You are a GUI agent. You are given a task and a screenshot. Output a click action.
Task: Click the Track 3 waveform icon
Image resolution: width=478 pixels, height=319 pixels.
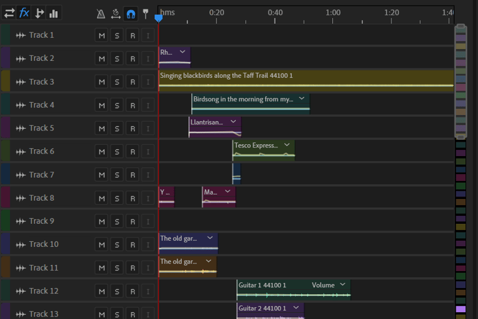click(x=21, y=82)
